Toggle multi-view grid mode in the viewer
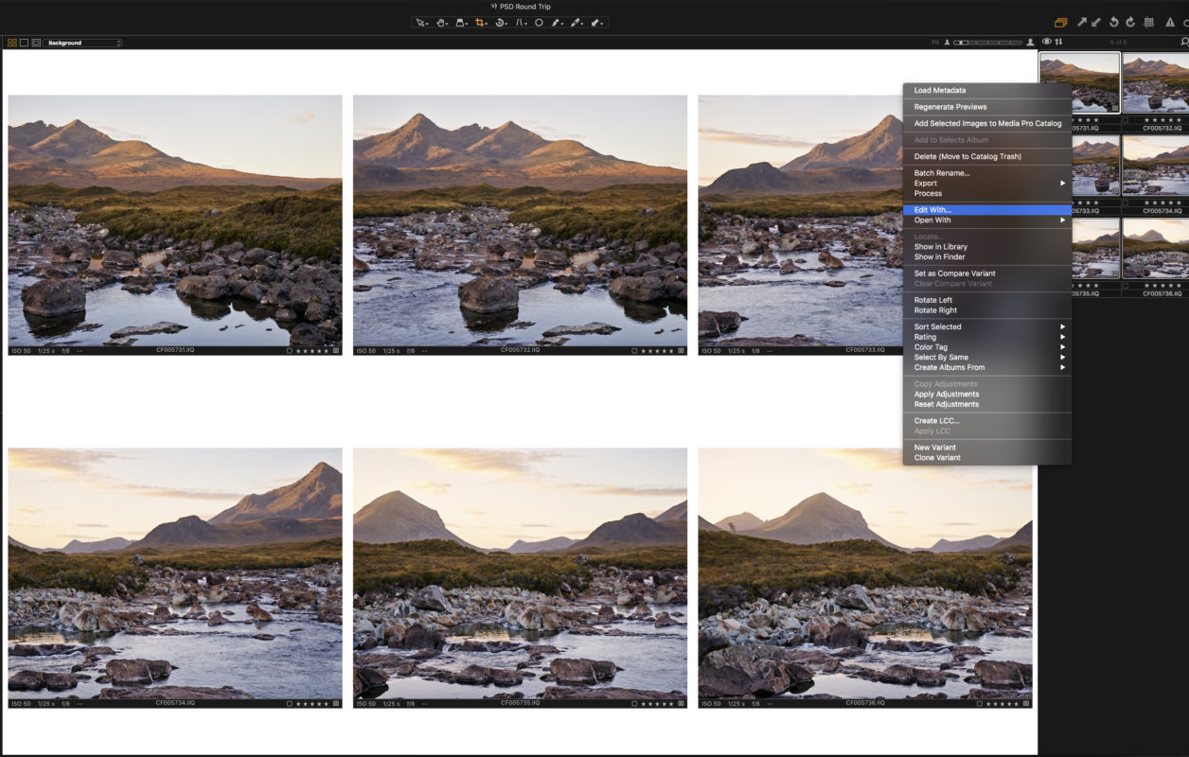This screenshot has width=1189, height=757. pyautogui.click(x=12, y=42)
